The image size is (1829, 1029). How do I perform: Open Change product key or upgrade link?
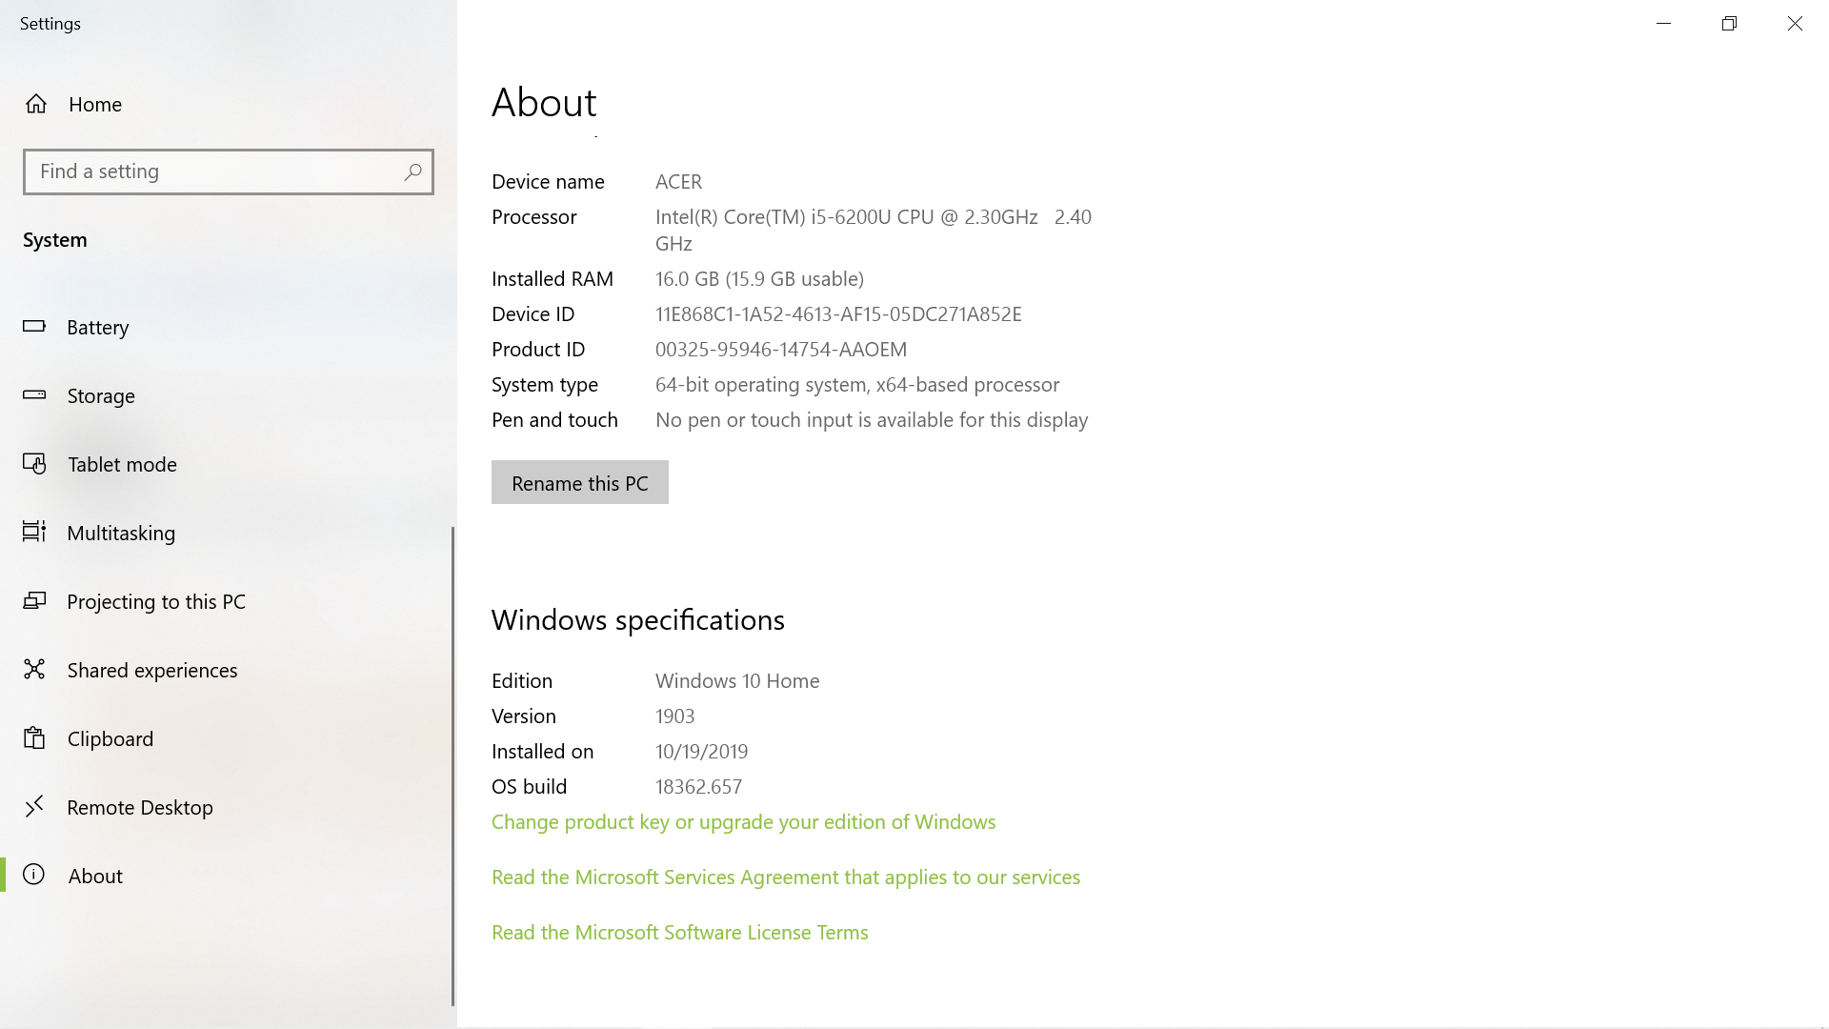coord(744,822)
